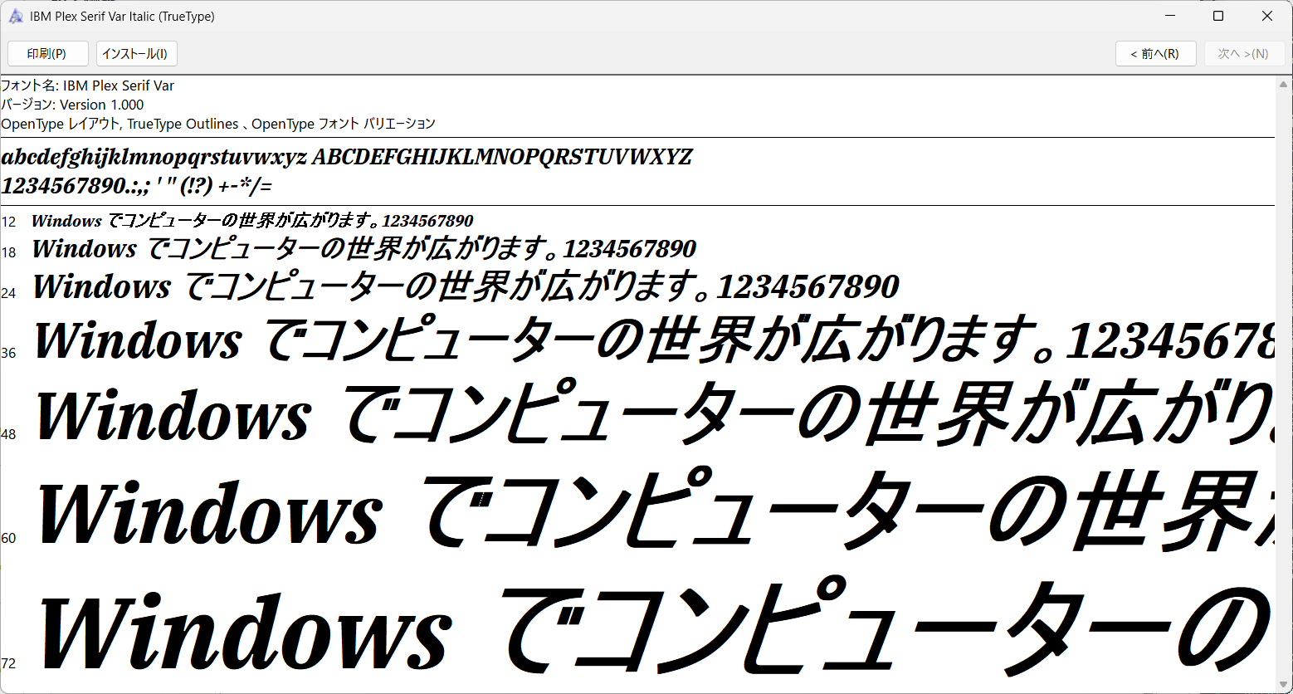Image resolution: width=1293 pixels, height=694 pixels.
Task: Click the vertical scrollbar up arrow
Action: click(1284, 85)
